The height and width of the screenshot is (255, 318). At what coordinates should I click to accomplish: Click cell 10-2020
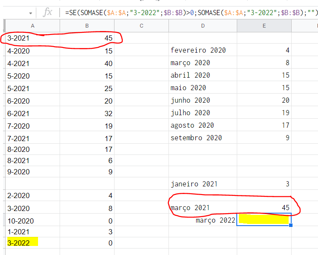click(32, 220)
